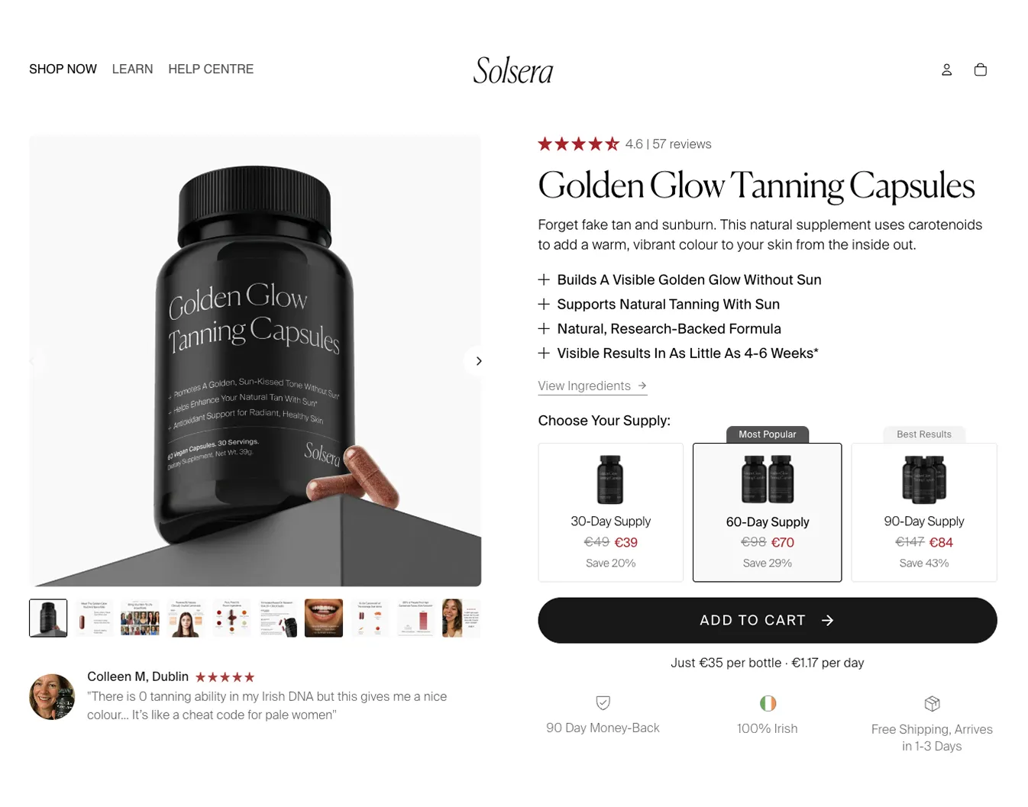1028x807 pixels.
Task: Select the 30-Day Supply option
Action: 611,512
